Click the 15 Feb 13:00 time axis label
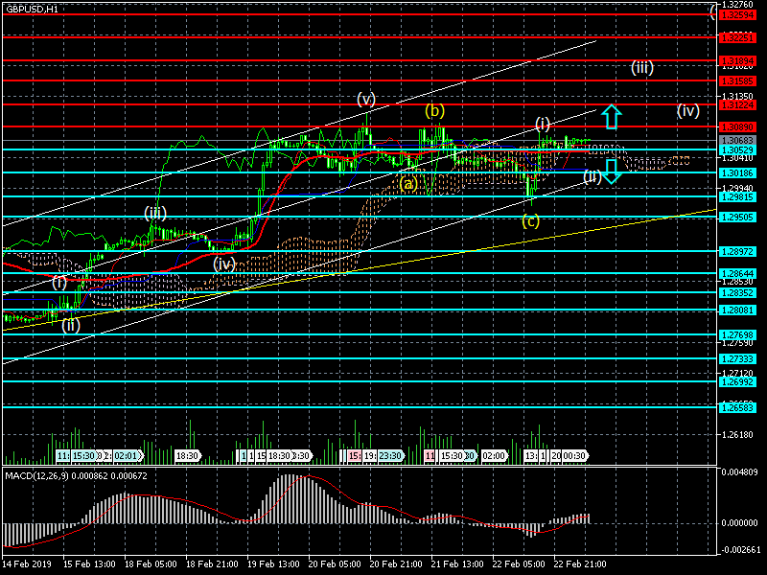The image size is (767, 575). 89,563
